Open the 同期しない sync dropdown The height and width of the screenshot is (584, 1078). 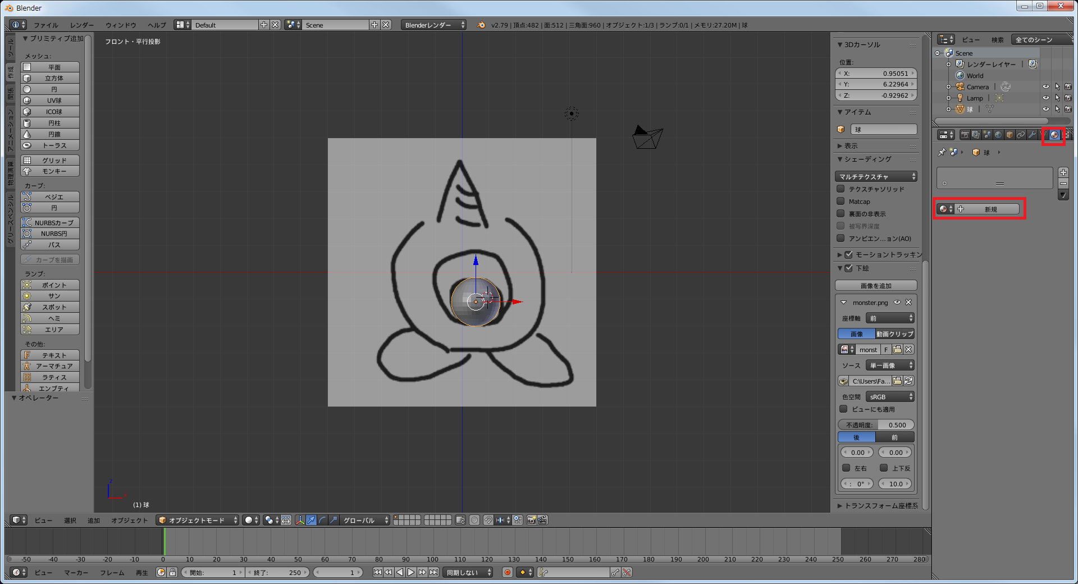click(x=468, y=572)
